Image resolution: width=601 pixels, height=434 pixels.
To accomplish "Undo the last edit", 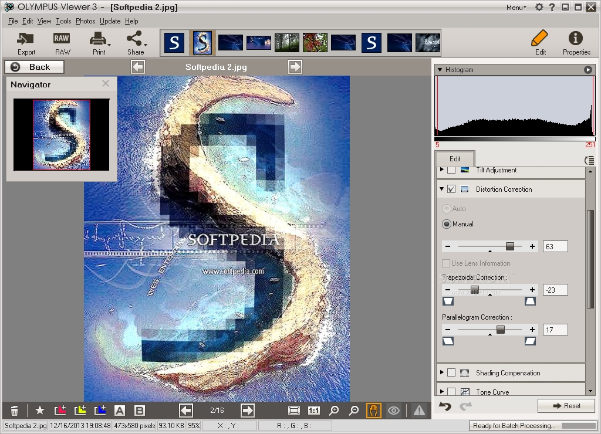I will tap(445, 406).
